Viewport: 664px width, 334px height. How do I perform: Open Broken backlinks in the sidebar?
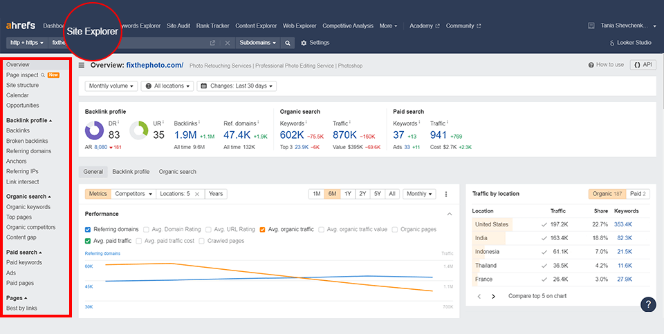[27, 141]
